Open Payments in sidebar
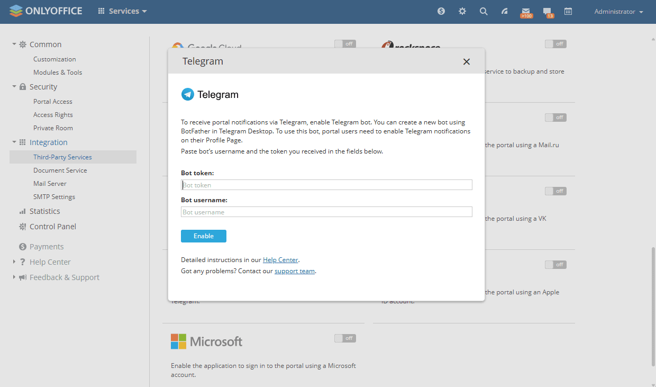Viewport: 656px width, 387px height. click(47, 247)
